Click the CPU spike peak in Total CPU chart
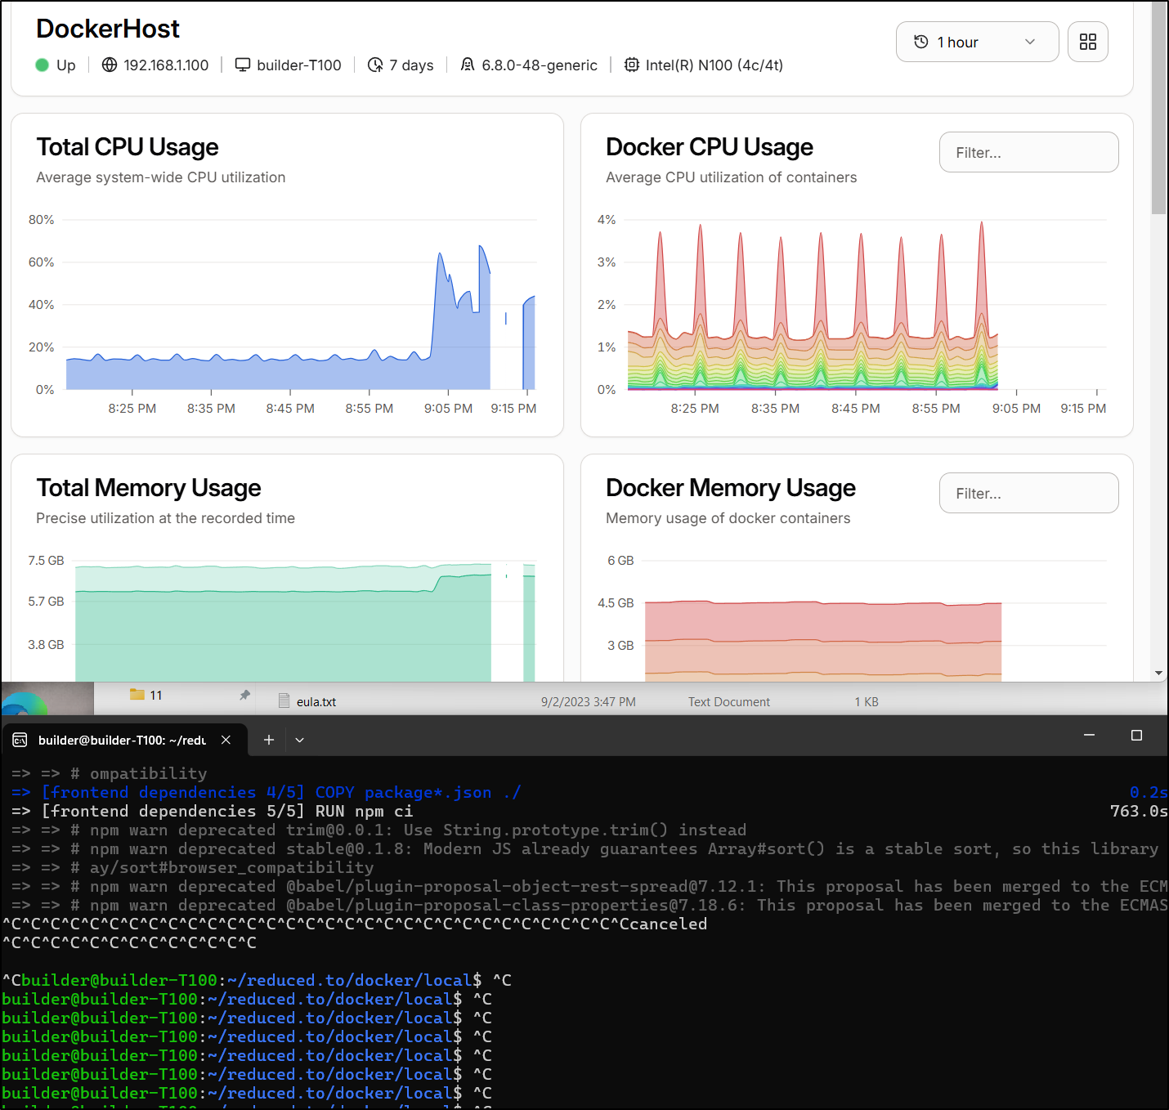The height and width of the screenshot is (1110, 1169). tap(481, 247)
